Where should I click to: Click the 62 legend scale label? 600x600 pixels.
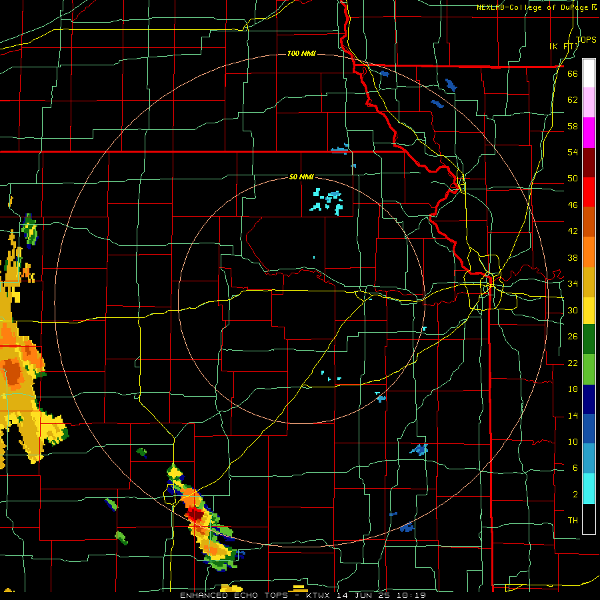(x=573, y=100)
